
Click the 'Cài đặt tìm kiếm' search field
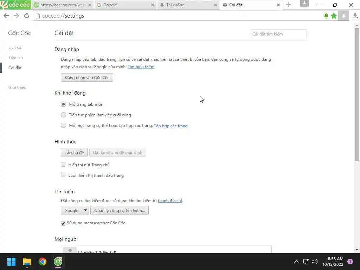(x=279, y=34)
